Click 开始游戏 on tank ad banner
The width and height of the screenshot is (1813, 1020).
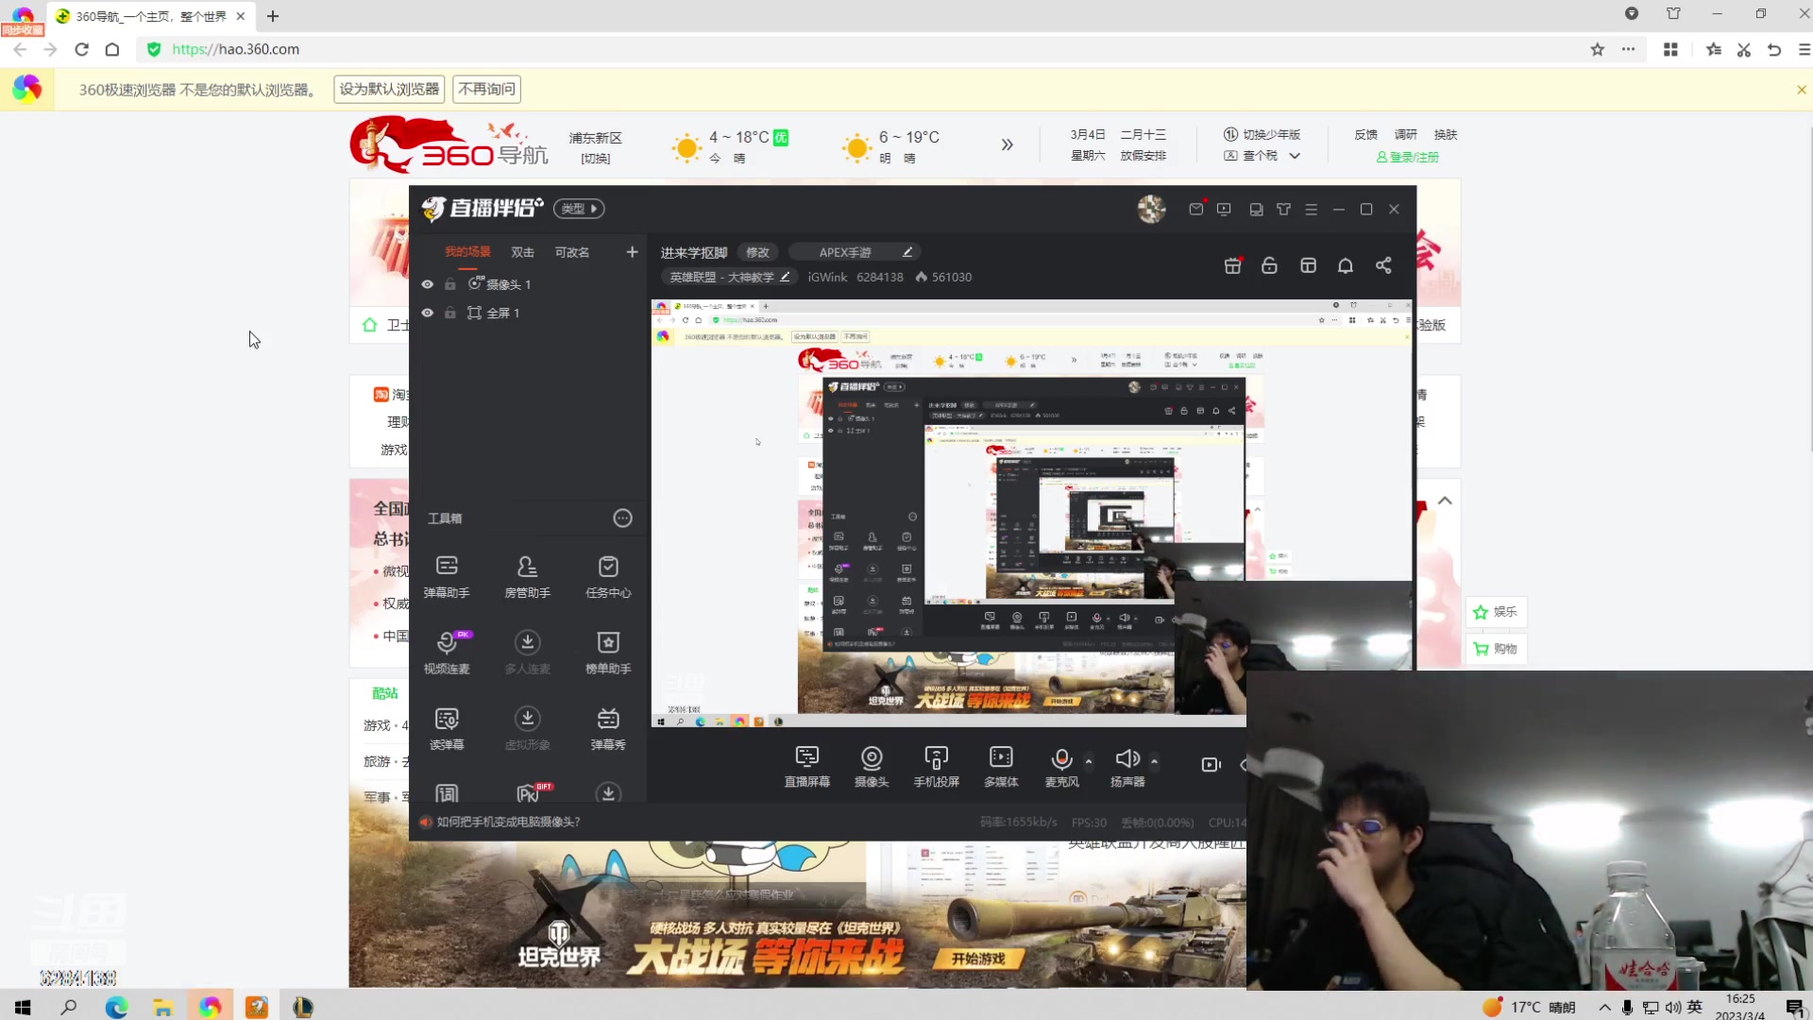pyautogui.click(x=977, y=959)
